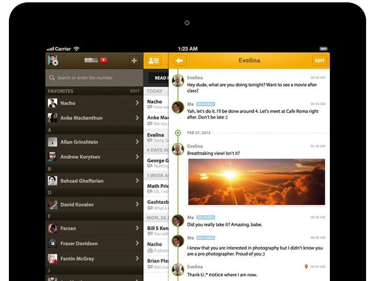375x281 pixels.
Task: Open Farzan contact chevron
Action: [x=137, y=228]
